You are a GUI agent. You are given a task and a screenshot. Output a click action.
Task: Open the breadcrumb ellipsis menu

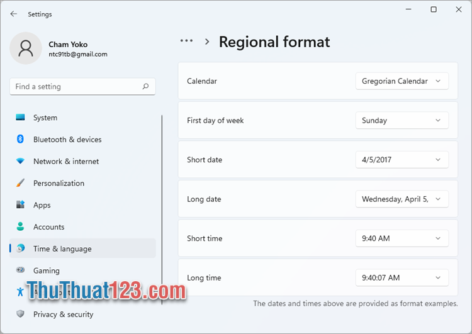click(186, 41)
